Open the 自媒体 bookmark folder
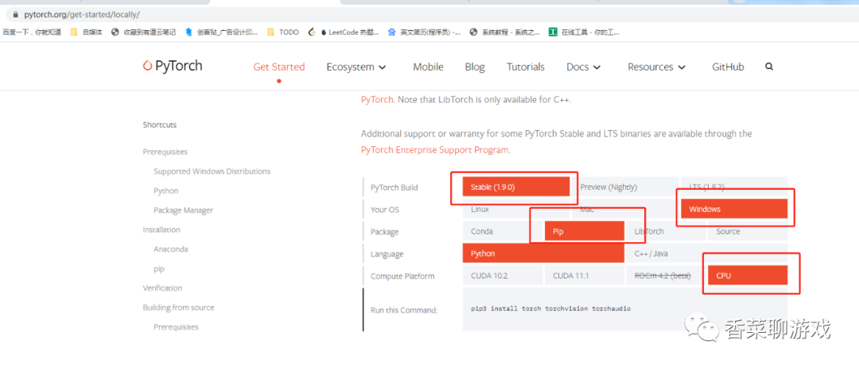 pyautogui.click(x=87, y=33)
